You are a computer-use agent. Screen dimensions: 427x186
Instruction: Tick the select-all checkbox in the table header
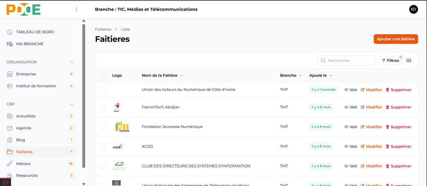pyautogui.click(x=103, y=76)
